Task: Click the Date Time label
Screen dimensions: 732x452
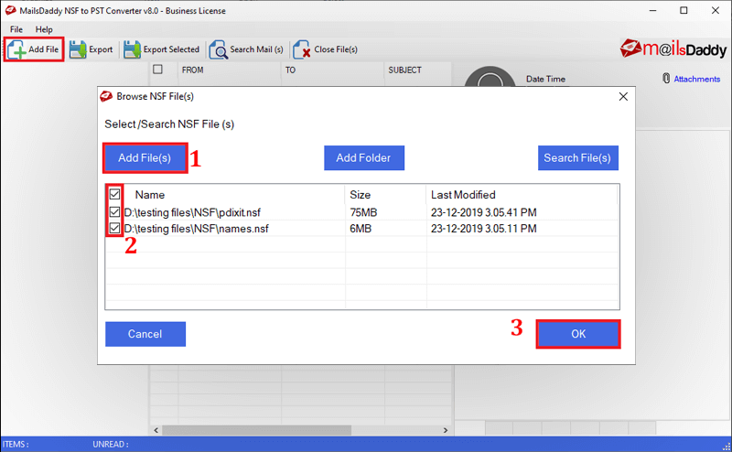Action: (x=545, y=79)
